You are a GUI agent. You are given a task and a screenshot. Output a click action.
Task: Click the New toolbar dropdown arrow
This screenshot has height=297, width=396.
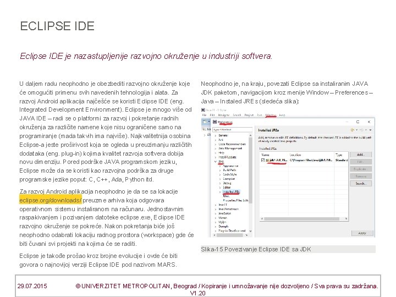pos(209,122)
